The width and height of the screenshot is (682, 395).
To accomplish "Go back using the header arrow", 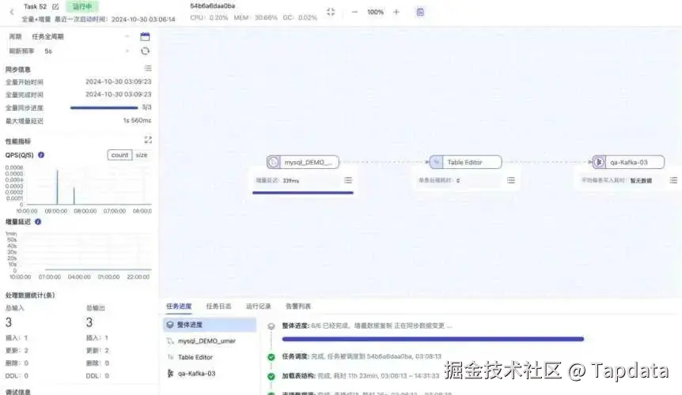I will [12, 12].
